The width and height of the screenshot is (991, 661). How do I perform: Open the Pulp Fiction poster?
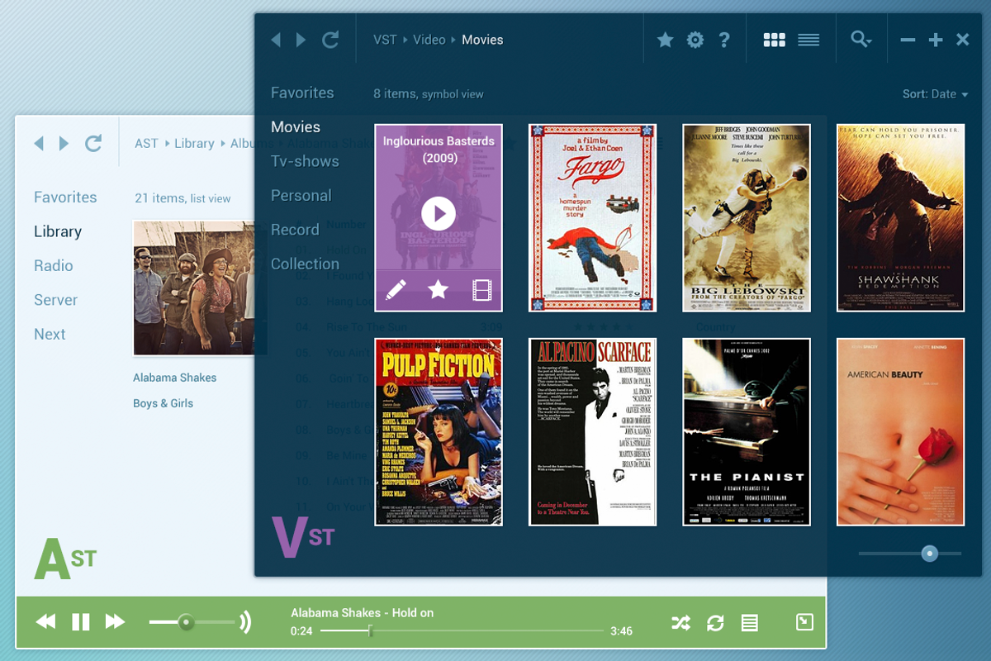pyautogui.click(x=439, y=432)
